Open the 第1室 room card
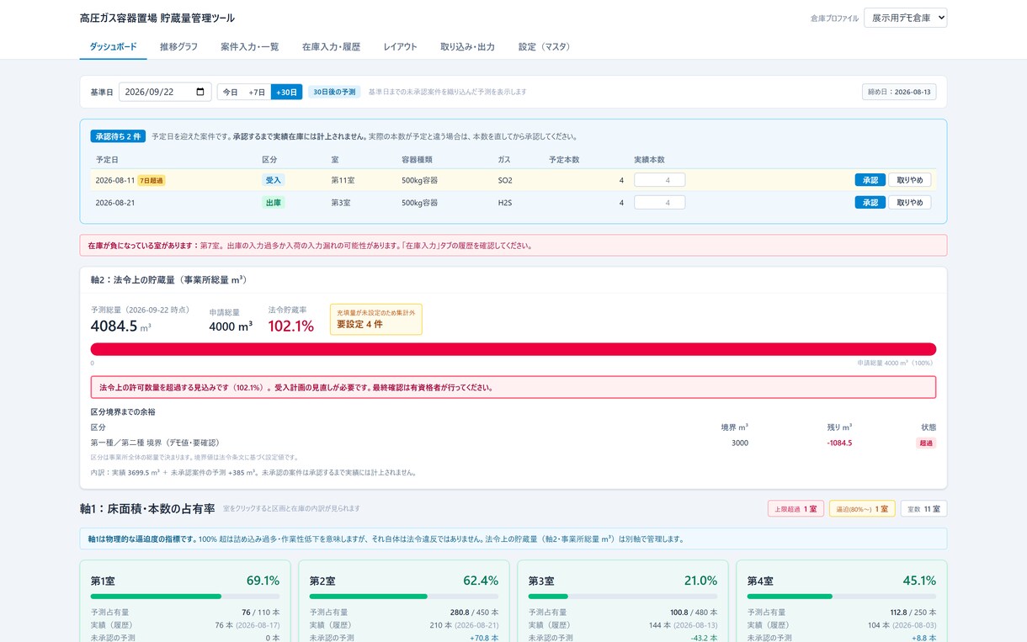The height and width of the screenshot is (642, 1027). pyautogui.click(x=185, y=601)
